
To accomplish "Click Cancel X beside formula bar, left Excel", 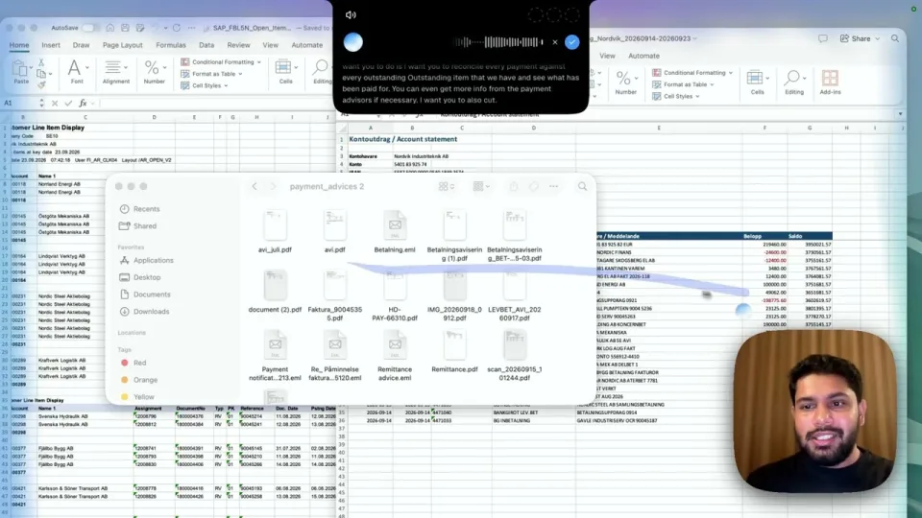I will pyautogui.click(x=55, y=104).
